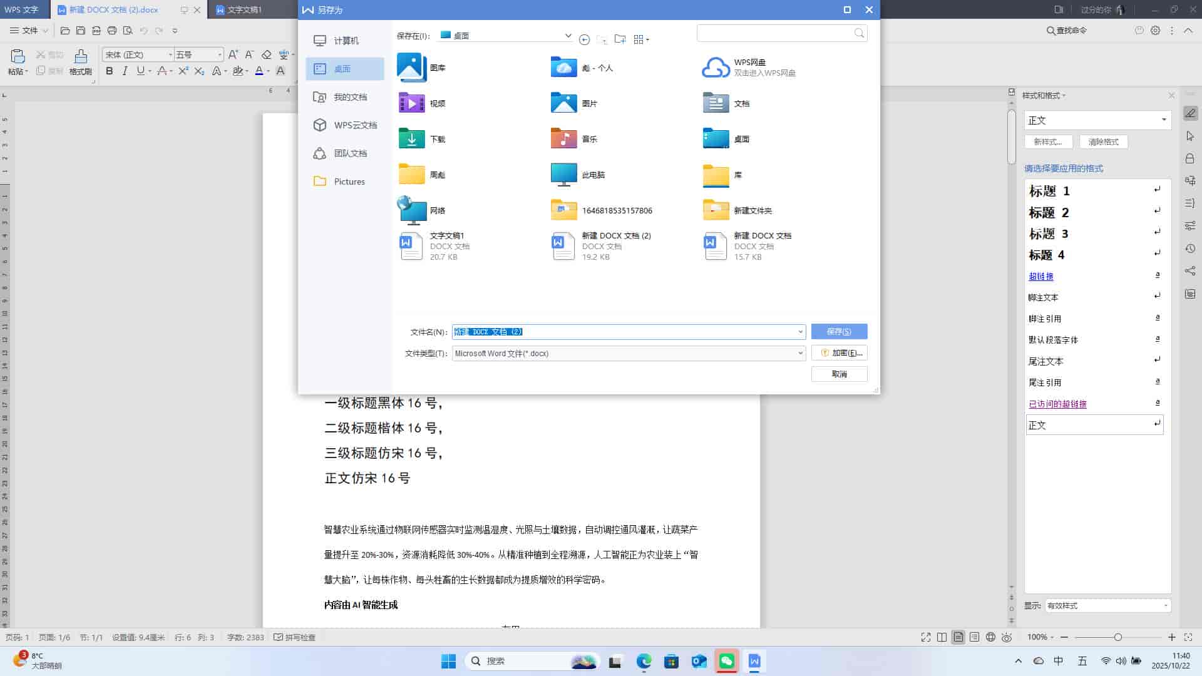
Task: Toggle underline formatting
Action: coord(141,71)
